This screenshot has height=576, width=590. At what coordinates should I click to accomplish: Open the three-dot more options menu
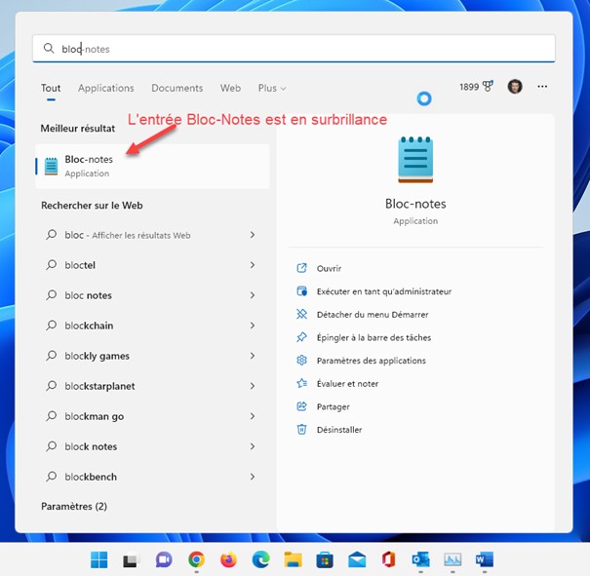tap(542, 87)
